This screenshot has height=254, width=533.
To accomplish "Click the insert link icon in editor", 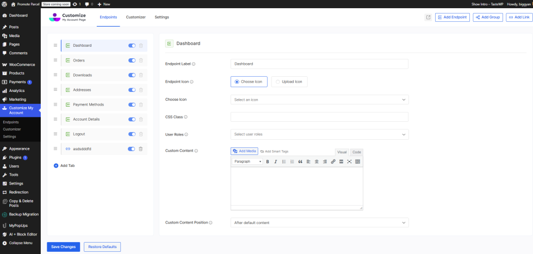I will (333, 162).
